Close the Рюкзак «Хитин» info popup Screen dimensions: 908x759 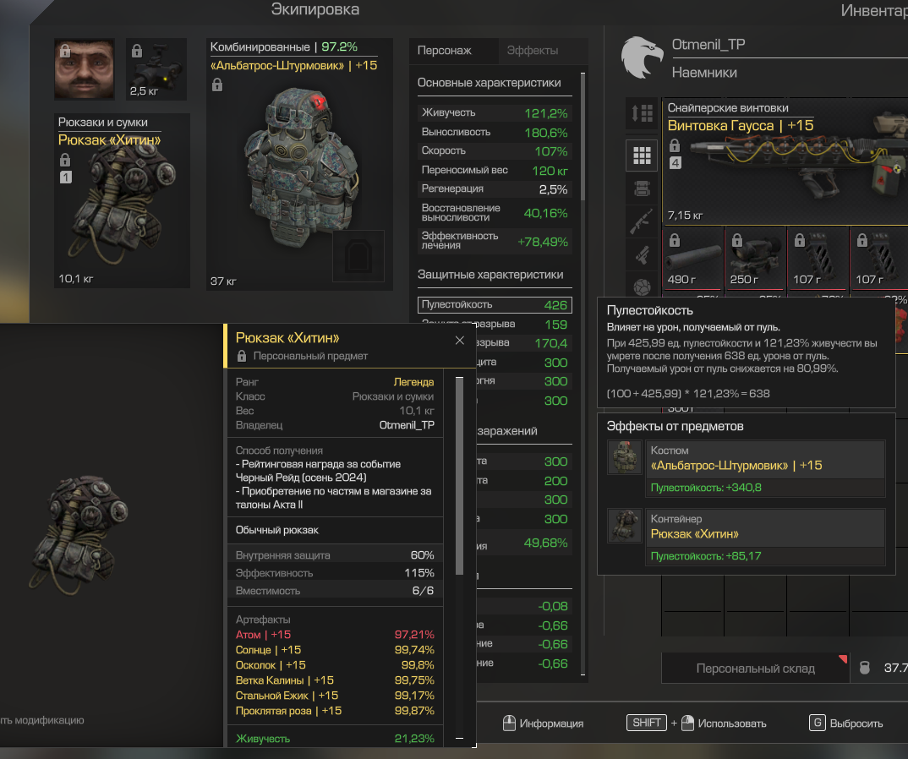(x=459, y=341)
